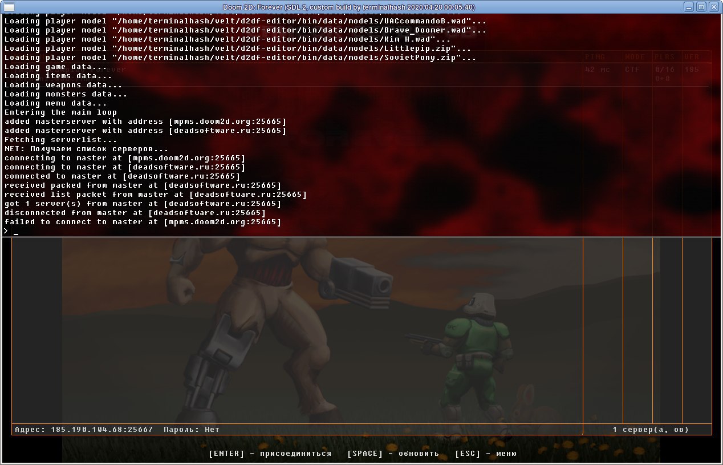Viewport: 723px width, 465px height.
Task: Maximize the Doom 2D: Forever window
Action: pyautogui.click(x=701, y=7)
